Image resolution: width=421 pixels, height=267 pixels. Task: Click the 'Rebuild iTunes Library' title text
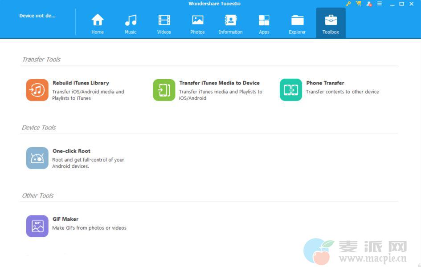[81, 83]
